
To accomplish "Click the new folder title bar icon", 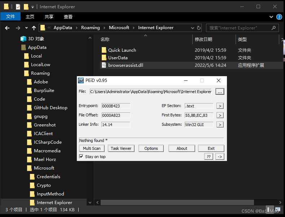I will (x=26, y=7).
